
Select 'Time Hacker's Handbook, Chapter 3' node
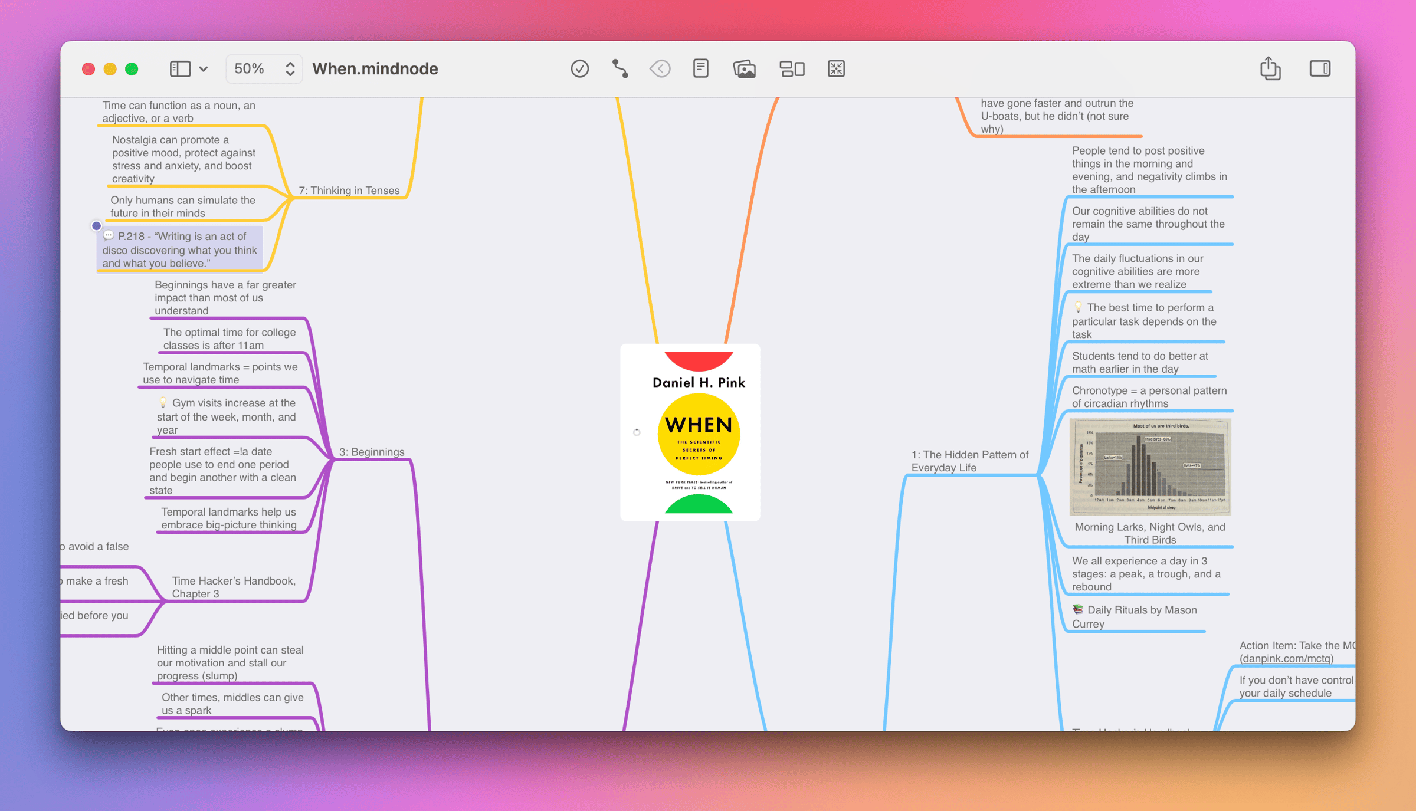pyautogui.click(x=234, y=587)
